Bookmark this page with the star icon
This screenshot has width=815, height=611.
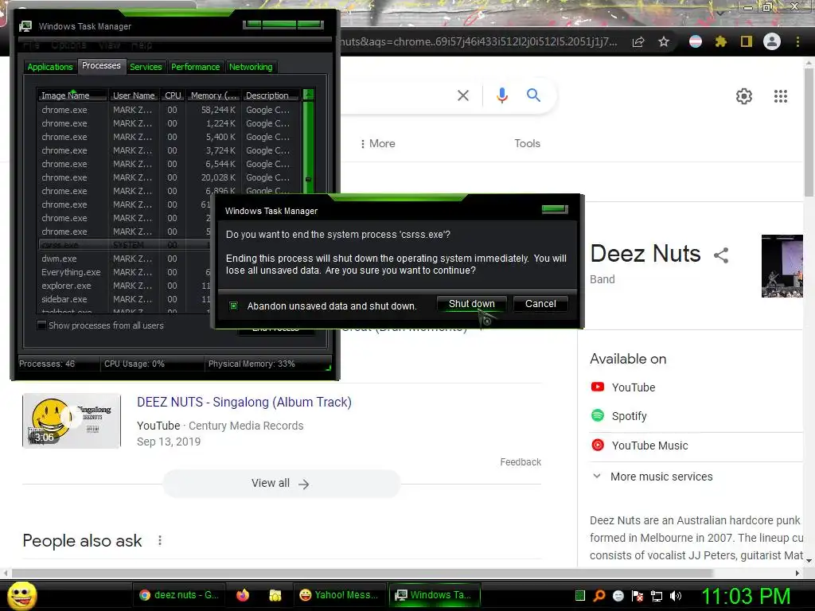[x=664, y=41]
